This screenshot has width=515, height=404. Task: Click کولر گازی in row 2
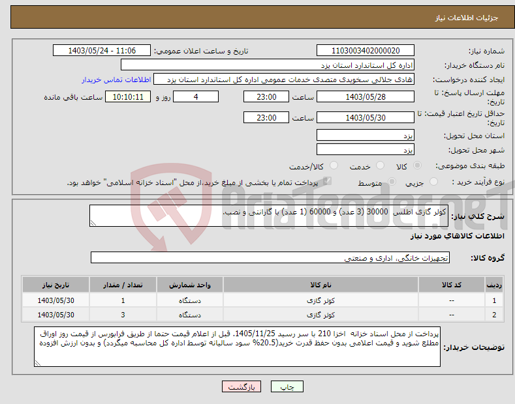320,315
